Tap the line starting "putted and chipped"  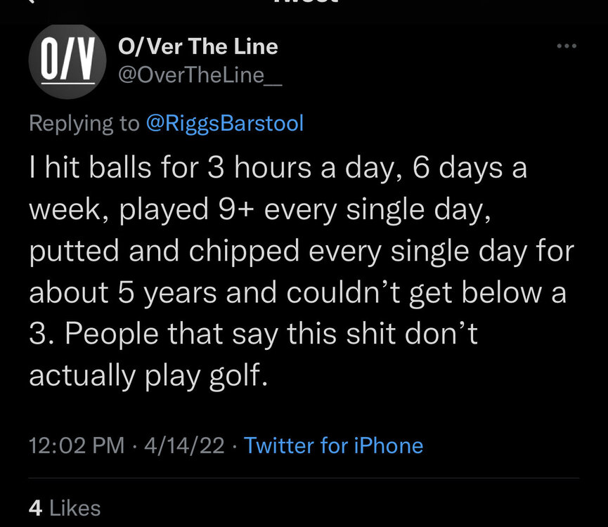click(301, 252)
